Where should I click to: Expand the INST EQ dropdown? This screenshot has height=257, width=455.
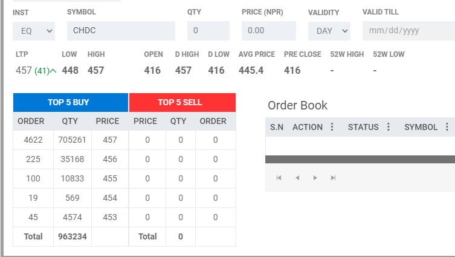[x=33, y=31]
